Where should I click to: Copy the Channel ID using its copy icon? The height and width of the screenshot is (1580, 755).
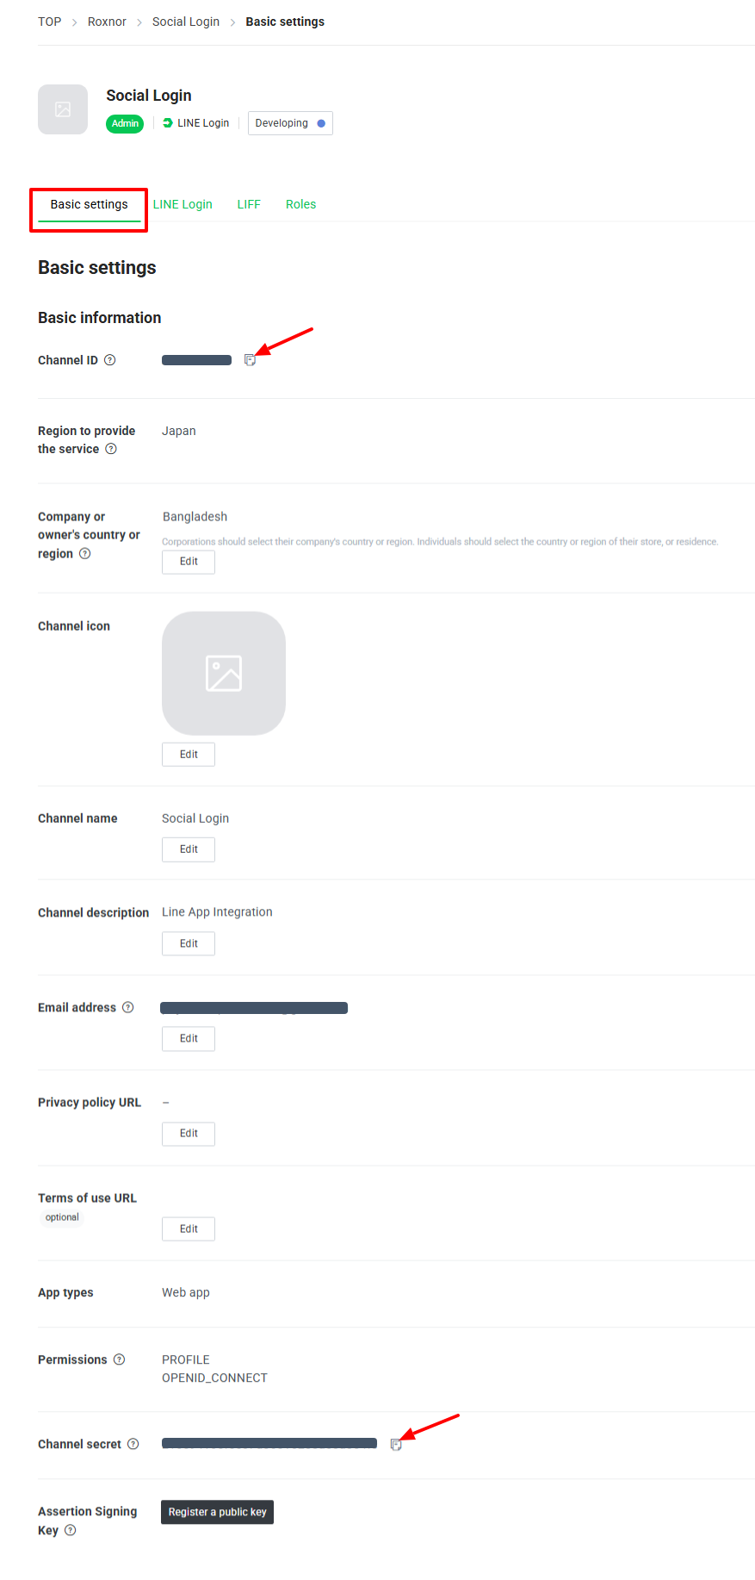tap(251, 360)
